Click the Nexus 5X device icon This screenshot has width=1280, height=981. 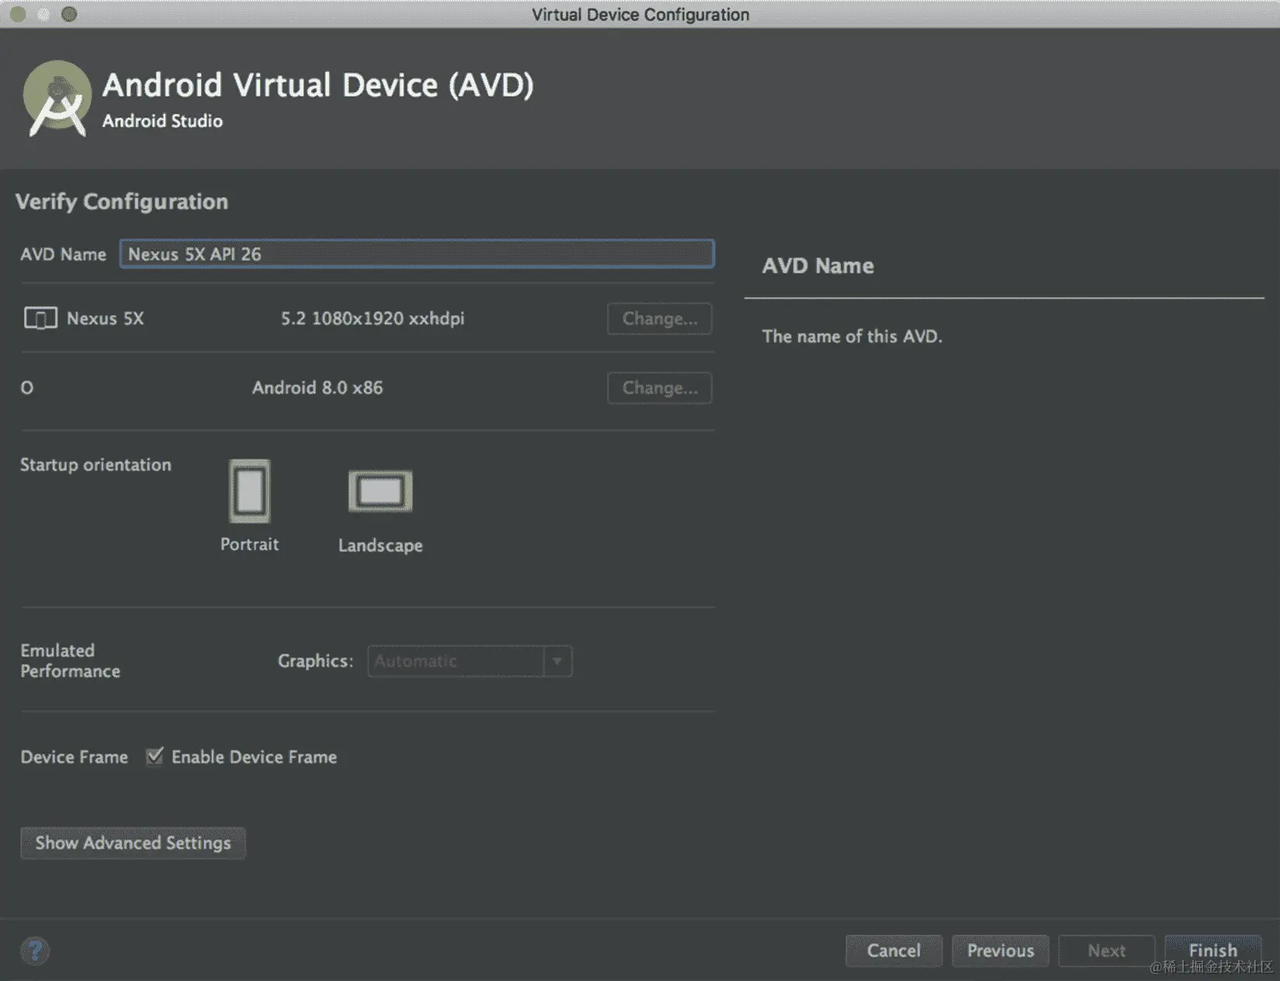click(x=40, y=318)
